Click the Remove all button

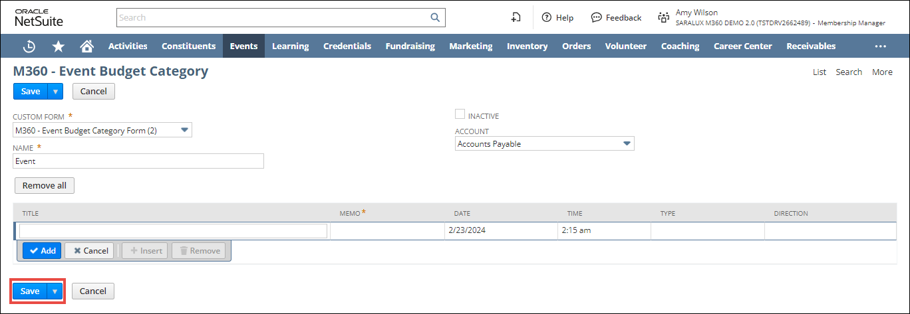point(45,186)
